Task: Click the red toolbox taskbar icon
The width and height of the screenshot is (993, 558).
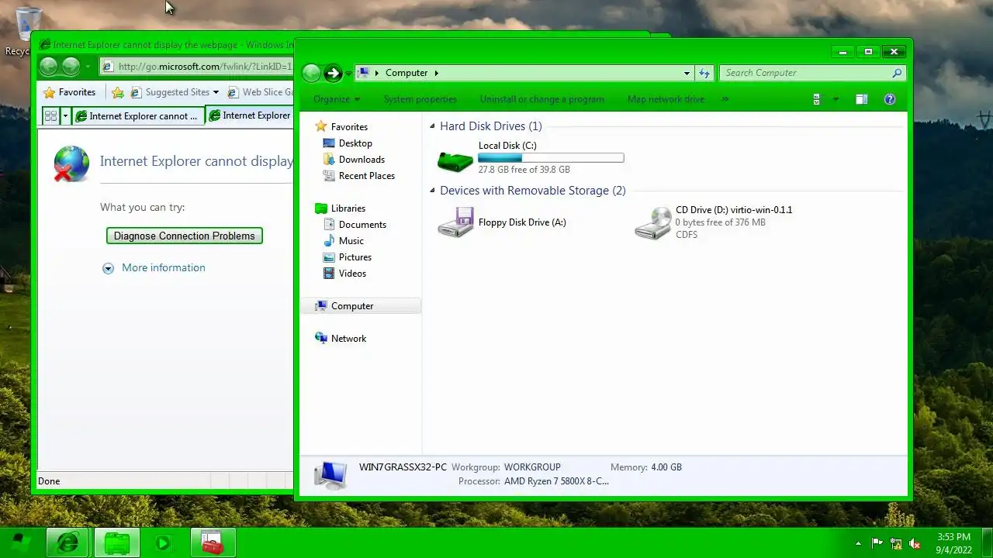Action: [x=212, y=542]
